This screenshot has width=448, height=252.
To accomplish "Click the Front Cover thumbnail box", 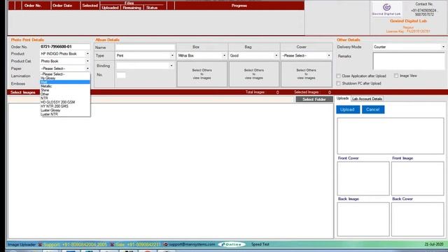I will pos(363,178).
